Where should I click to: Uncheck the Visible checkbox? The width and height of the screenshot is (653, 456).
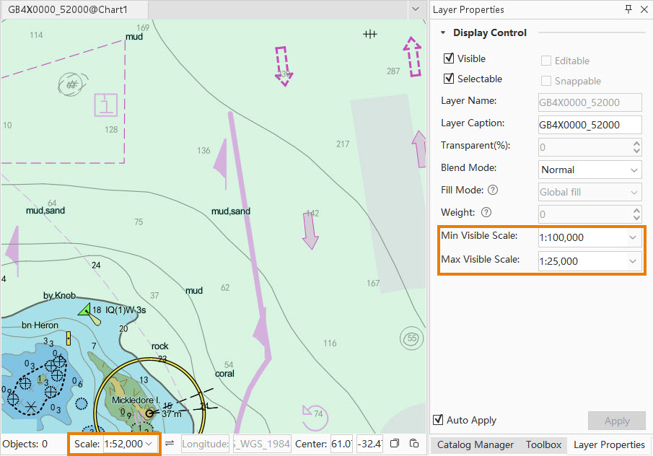click(x=449, y=58)
